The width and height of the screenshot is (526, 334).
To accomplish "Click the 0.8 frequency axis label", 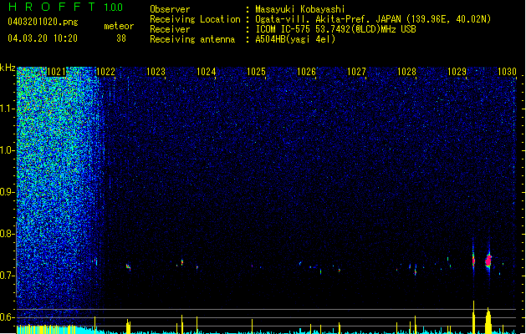I will point(7,234).
